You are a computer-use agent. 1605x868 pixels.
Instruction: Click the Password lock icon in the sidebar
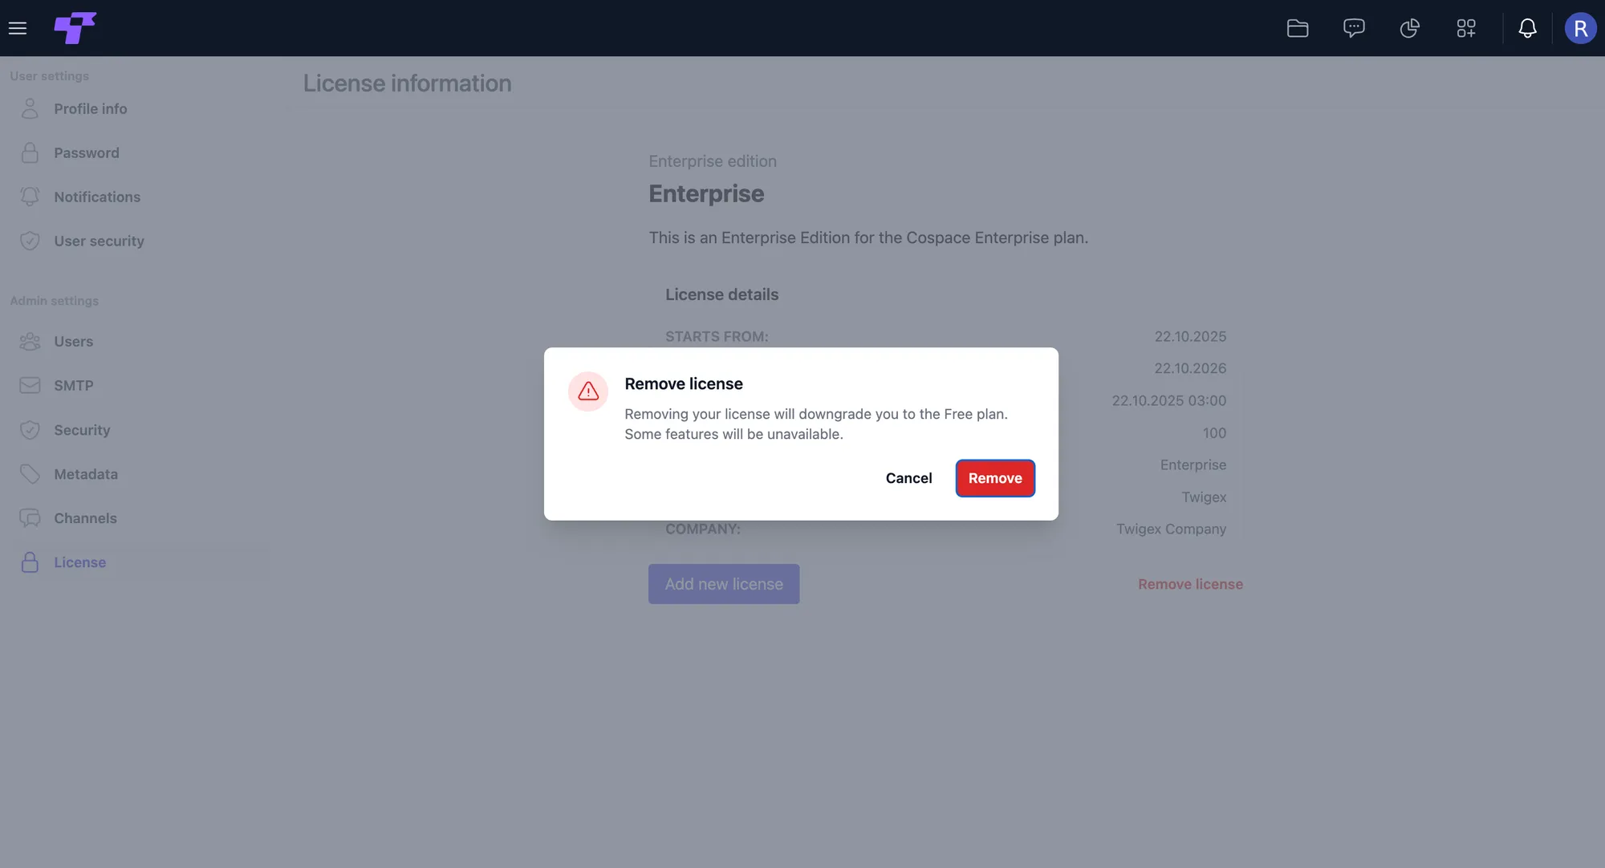[30, 152]
